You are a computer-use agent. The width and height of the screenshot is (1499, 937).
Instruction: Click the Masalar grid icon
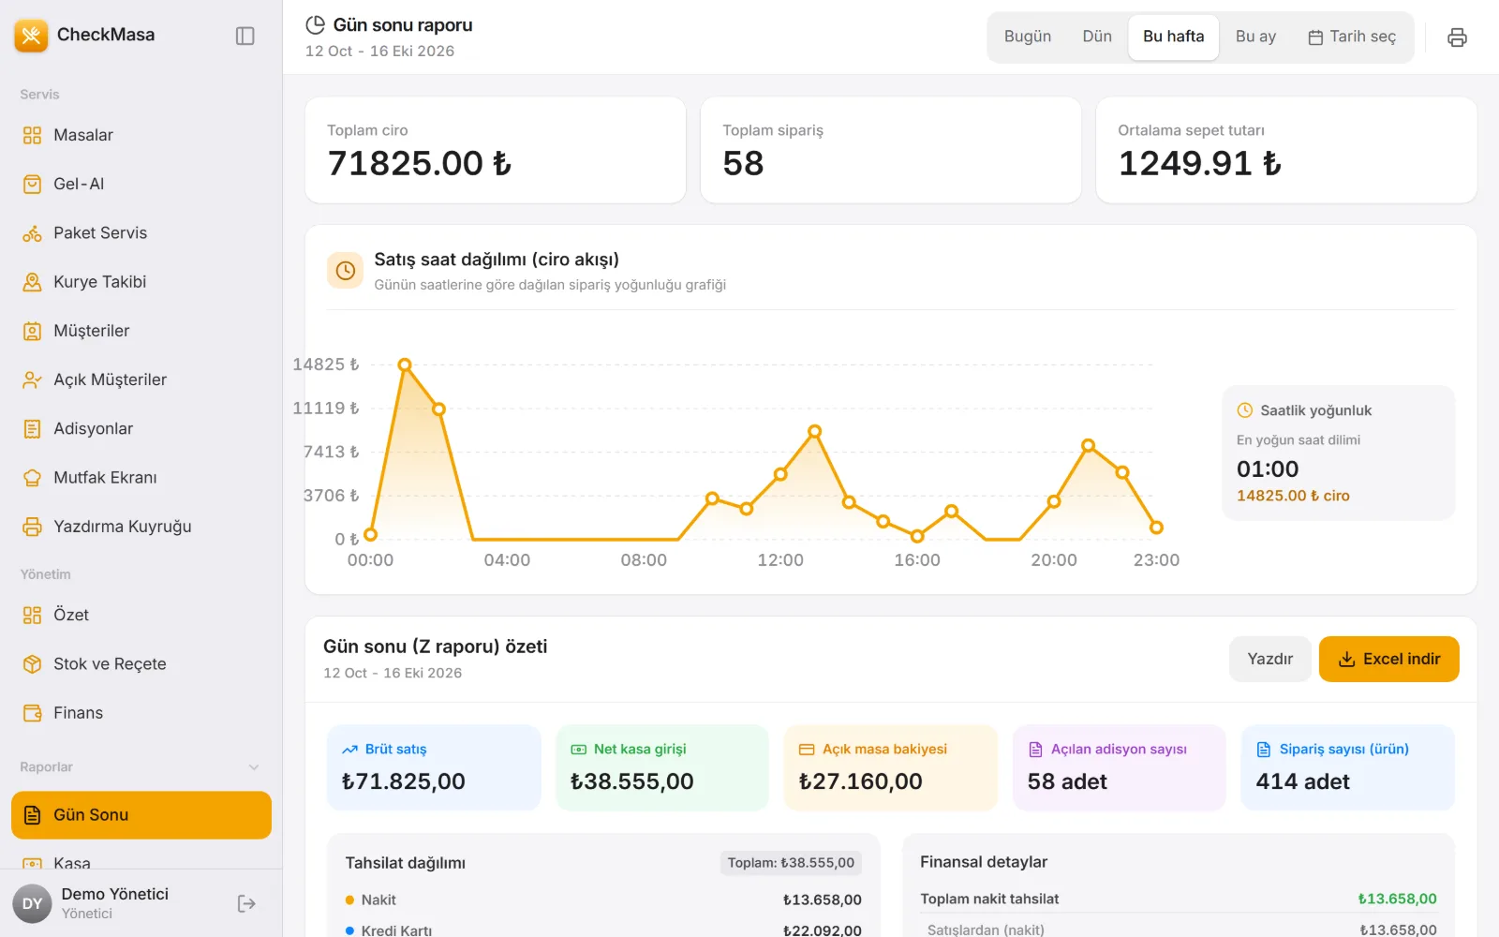click(x=32, y=135)
